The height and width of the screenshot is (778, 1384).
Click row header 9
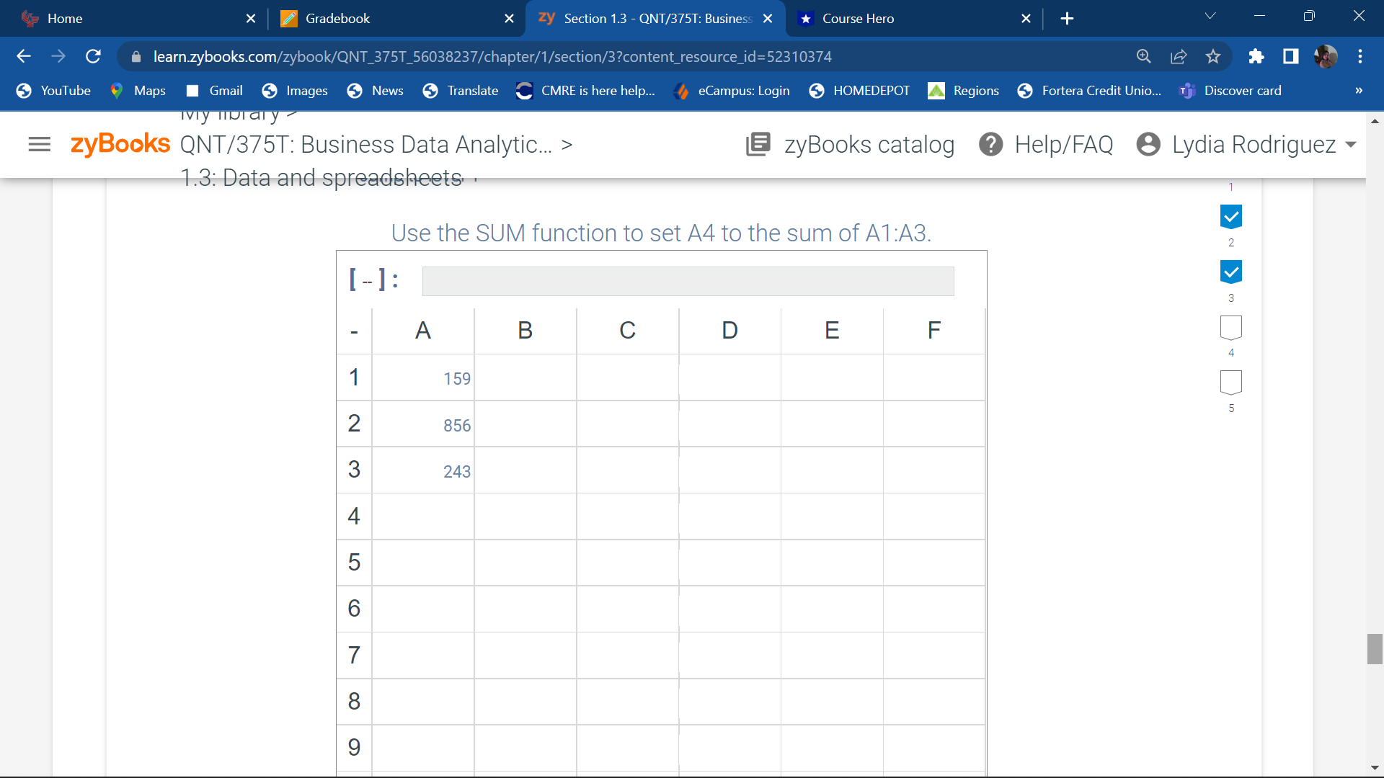point(354,748)
